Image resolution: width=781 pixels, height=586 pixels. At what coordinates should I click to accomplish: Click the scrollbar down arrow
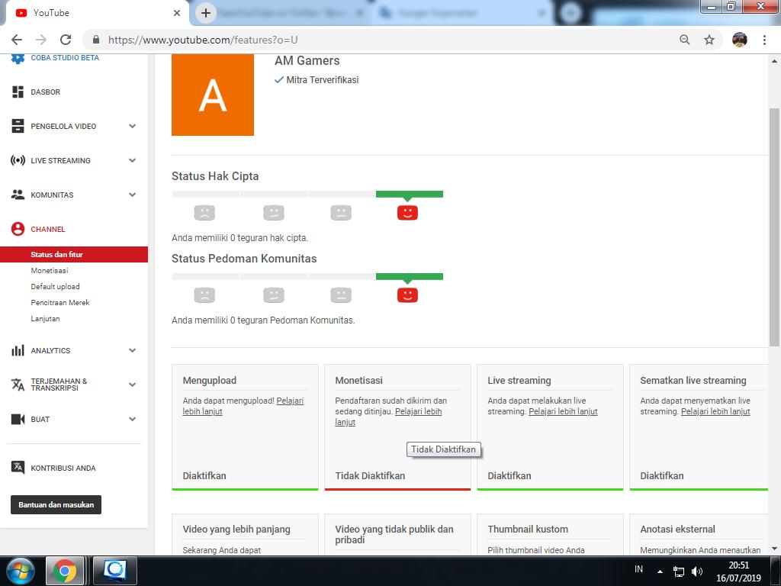(x=774, y=549)
